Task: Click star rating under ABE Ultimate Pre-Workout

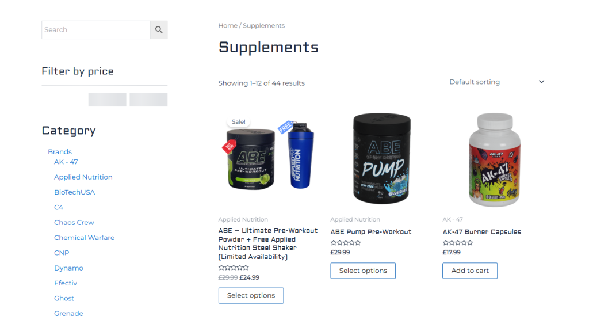Action: tap(234, 268)
